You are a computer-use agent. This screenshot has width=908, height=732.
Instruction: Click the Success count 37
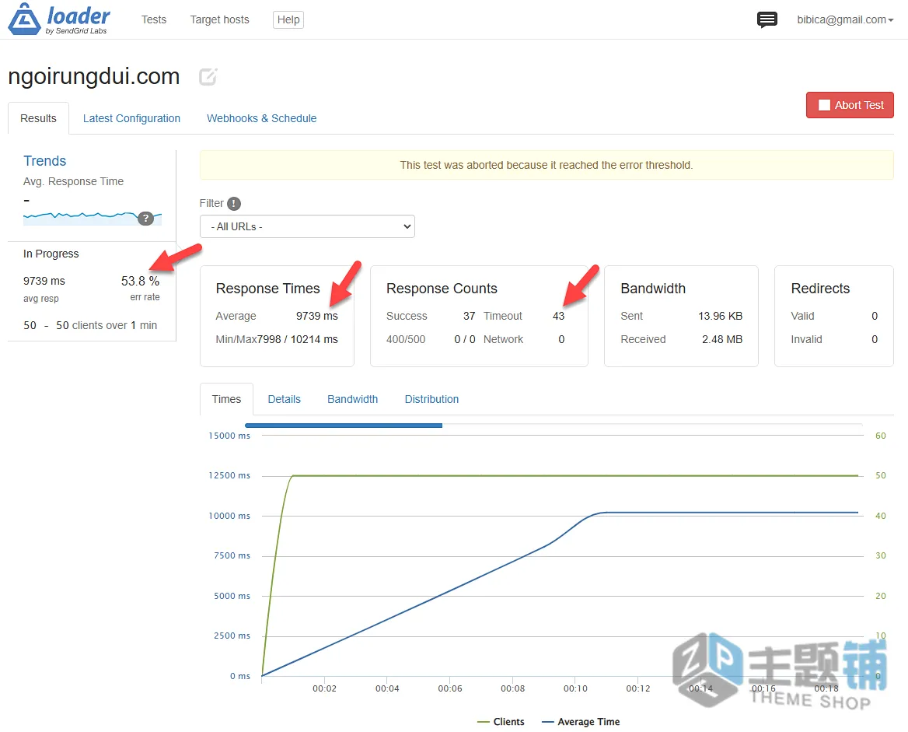point(469,316)
